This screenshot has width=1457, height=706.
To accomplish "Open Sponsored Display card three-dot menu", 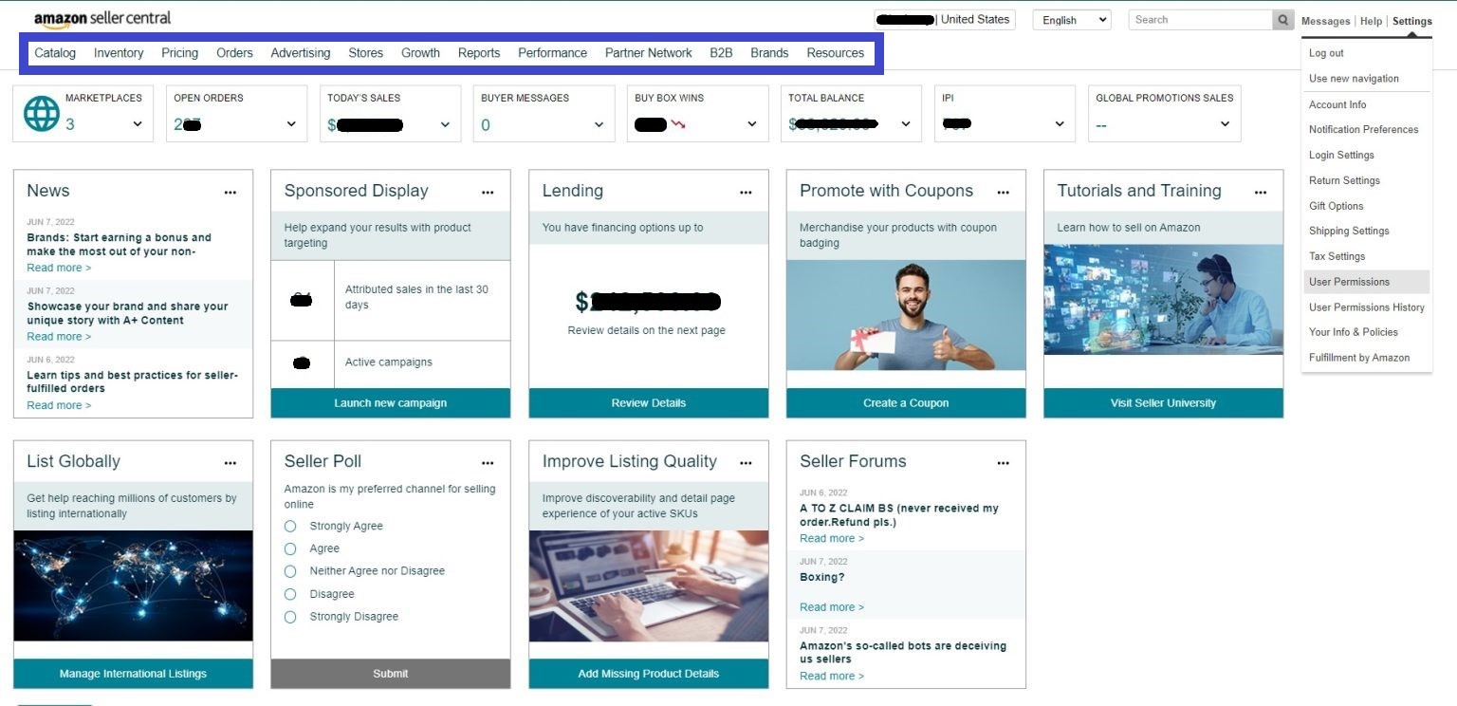I will (x=488, y=192).
